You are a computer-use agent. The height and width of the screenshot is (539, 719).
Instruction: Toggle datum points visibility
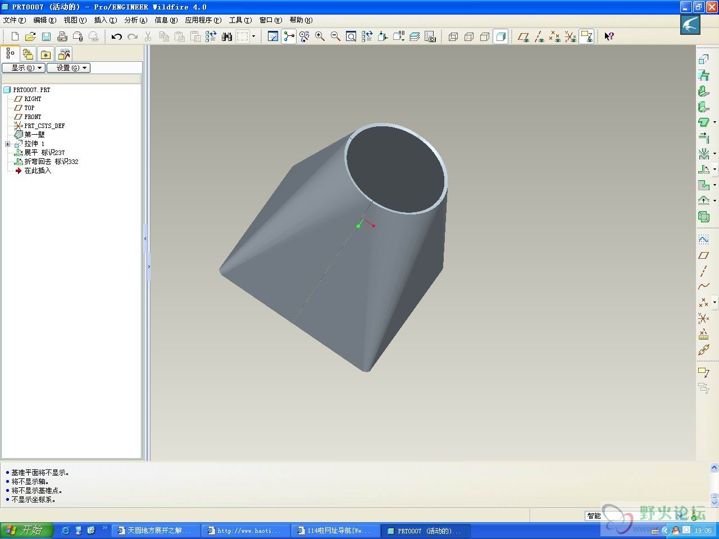555,36
